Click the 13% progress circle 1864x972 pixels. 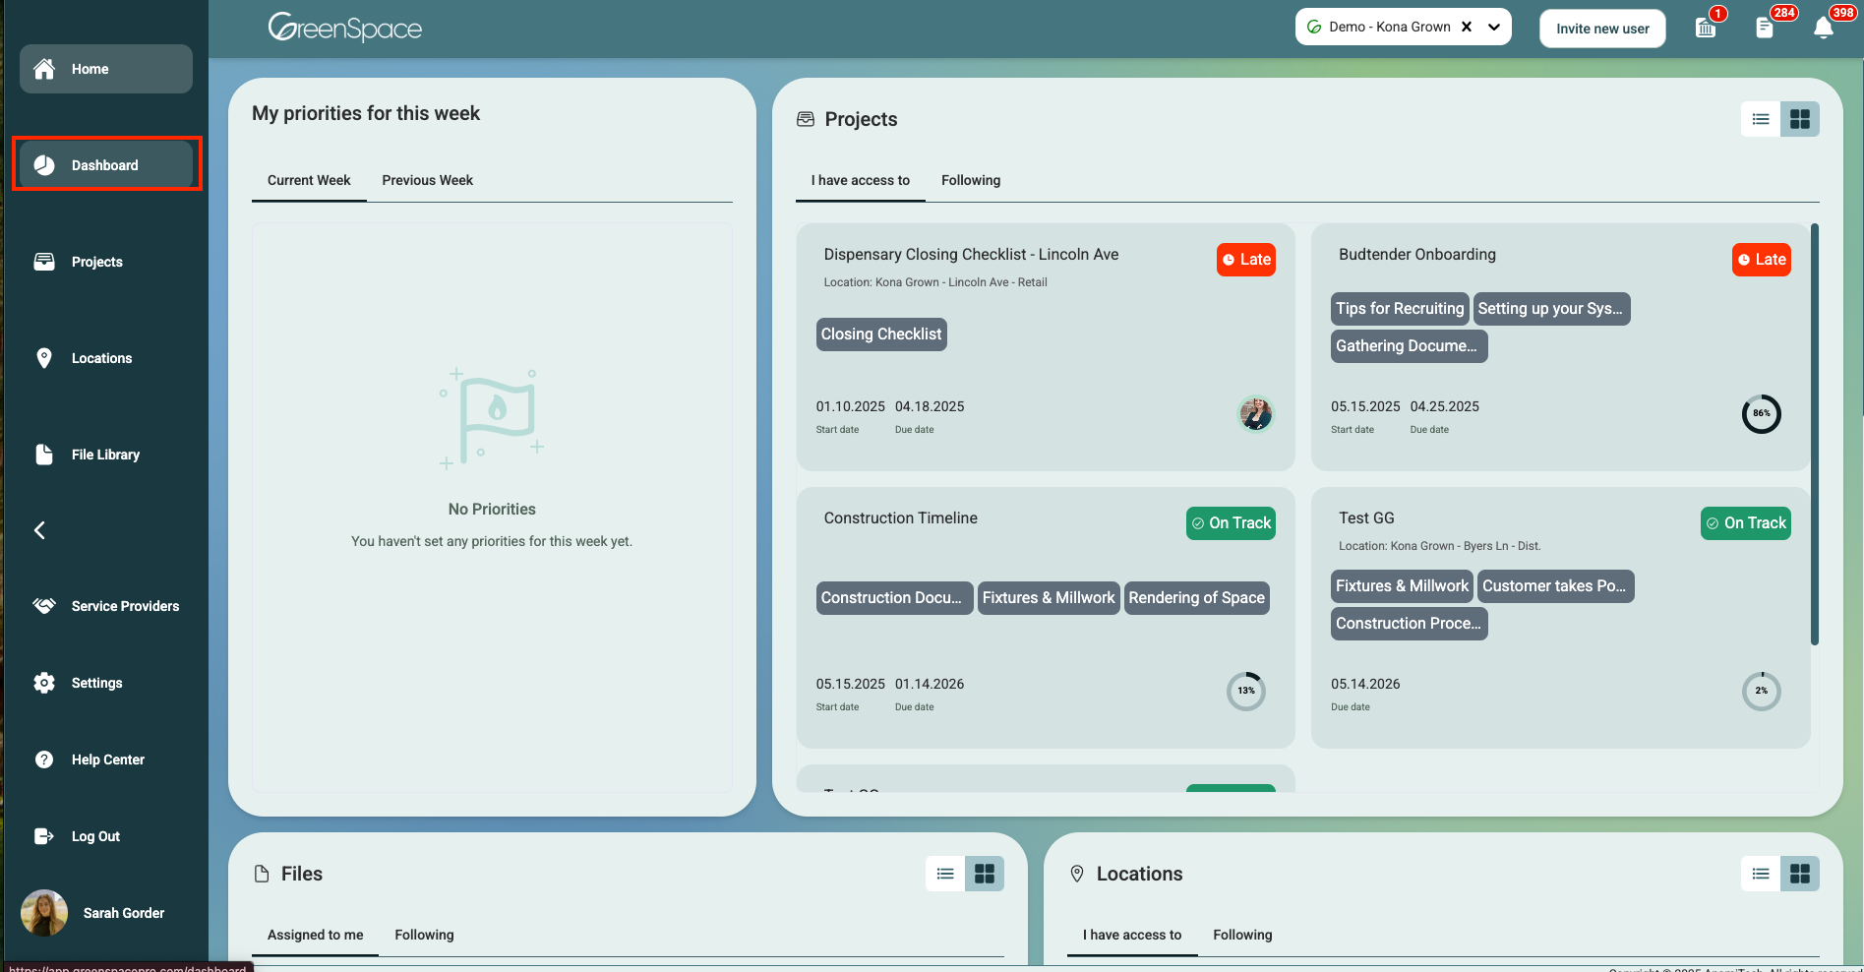[1246, 692]
